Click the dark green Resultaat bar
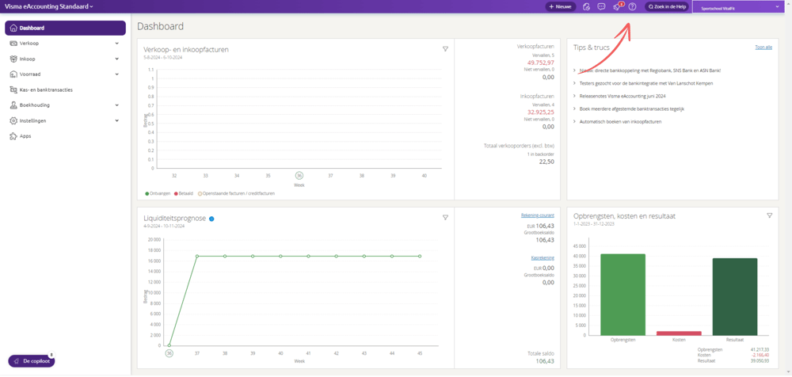 click(735, 297)
